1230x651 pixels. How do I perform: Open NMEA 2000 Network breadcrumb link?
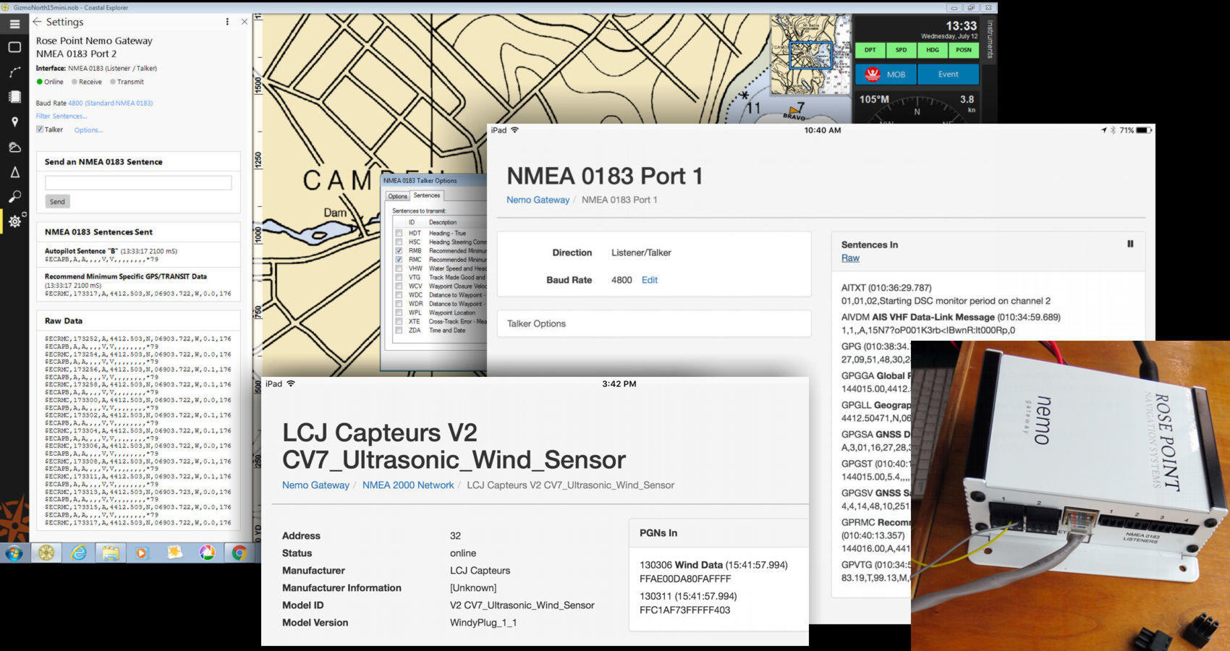click(408, 485)
